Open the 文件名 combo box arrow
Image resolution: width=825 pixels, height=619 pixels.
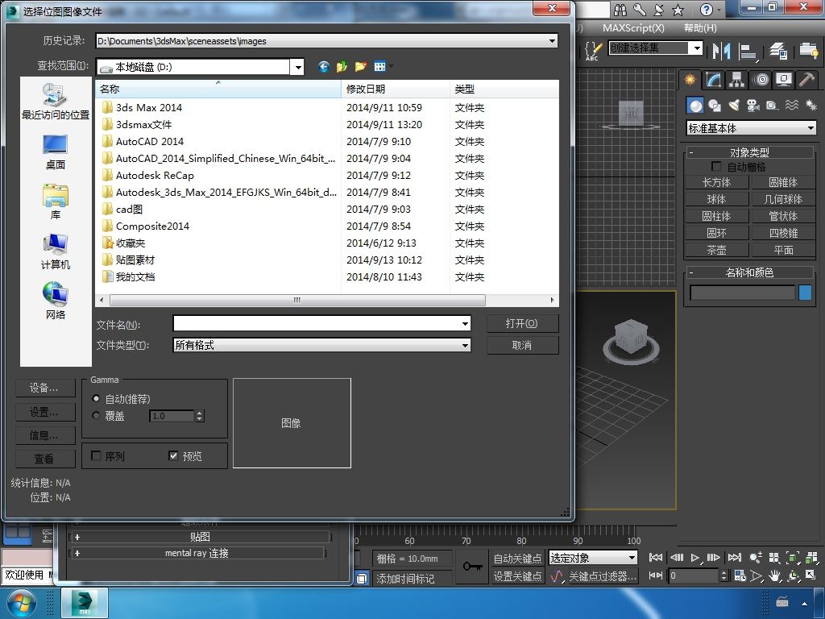click(x=465, y=324)
